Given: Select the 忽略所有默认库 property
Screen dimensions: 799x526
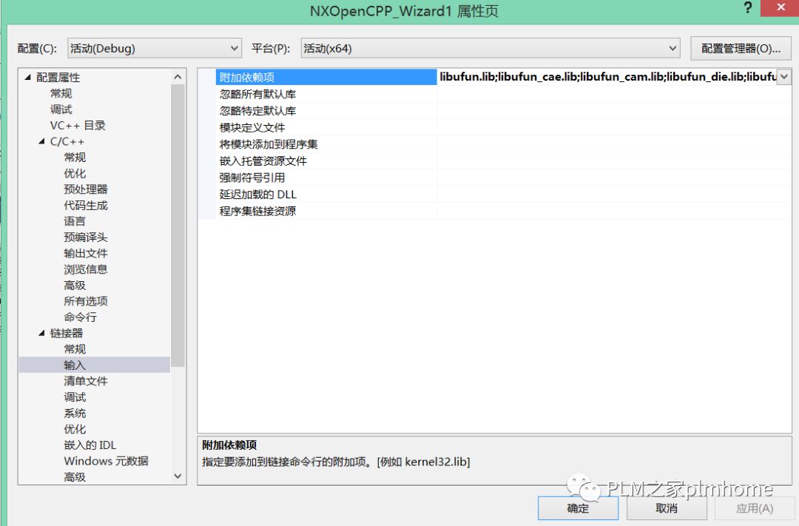Looking at the screenshot, I should coord(257,94).
